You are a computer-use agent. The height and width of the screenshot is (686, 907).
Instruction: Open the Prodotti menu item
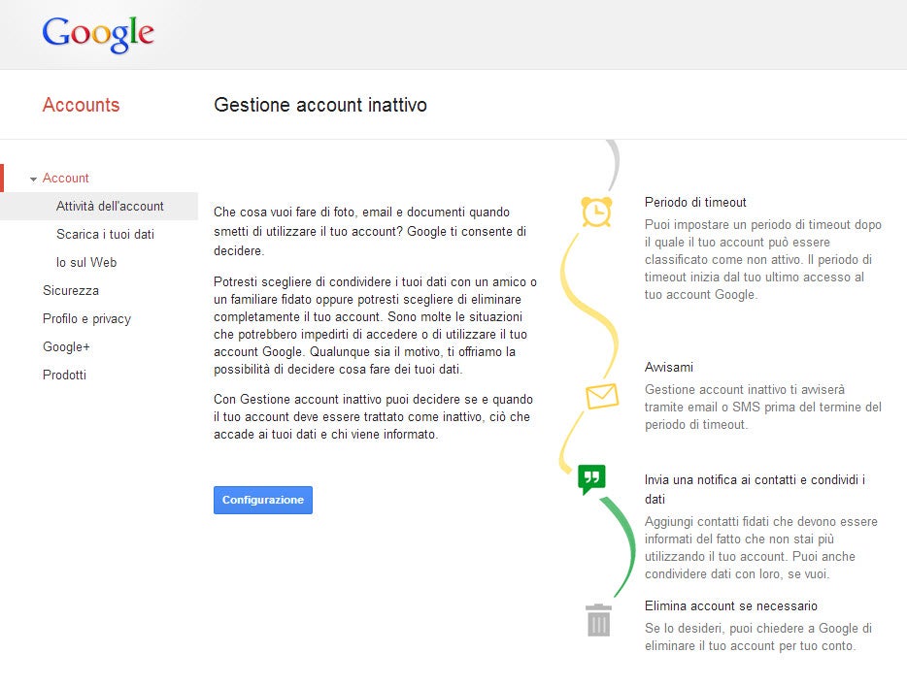click(x=64, y=375)
